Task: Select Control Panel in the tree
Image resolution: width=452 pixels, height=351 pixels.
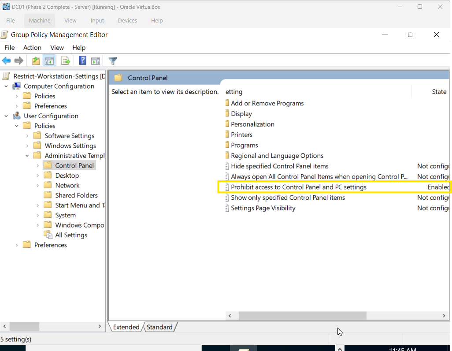Action: [74, 165]
